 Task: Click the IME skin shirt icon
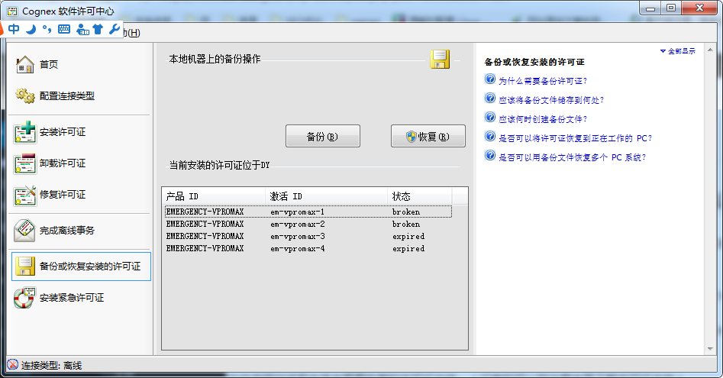98,30
